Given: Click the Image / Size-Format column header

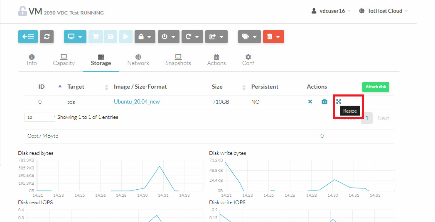Looking at the screenshot, I should click(x=140, y=87).
